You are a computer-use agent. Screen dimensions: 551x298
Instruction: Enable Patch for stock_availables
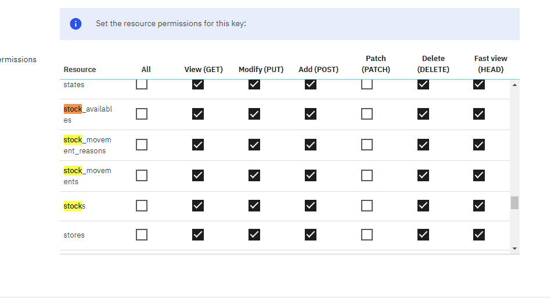pos(367,114)
